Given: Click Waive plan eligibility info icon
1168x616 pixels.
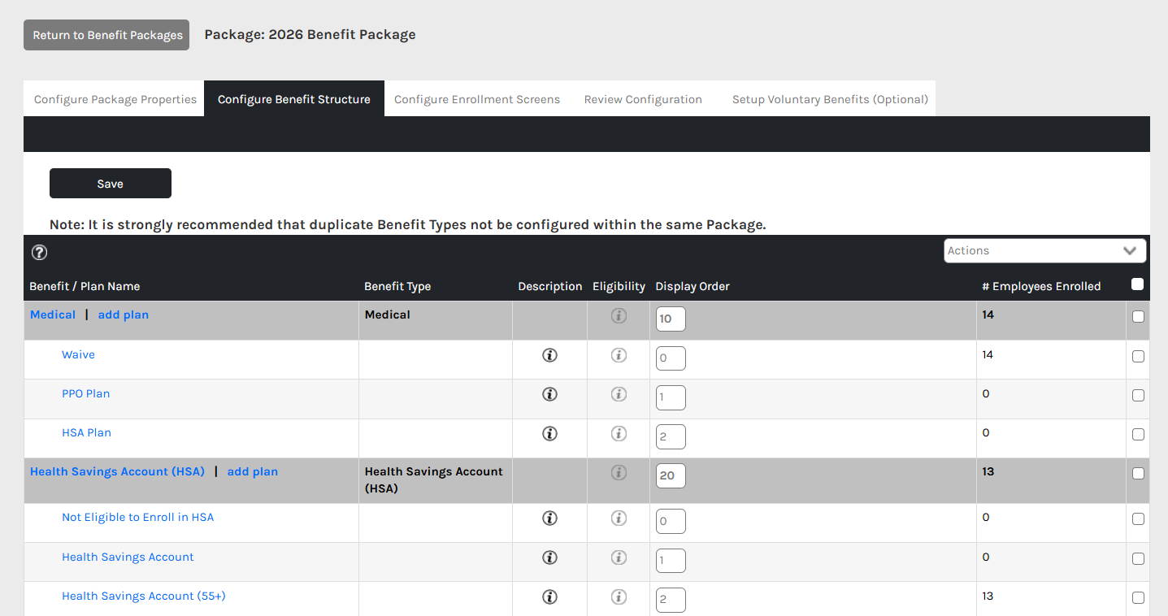Looking at the screenshot, I should (619, 355).
